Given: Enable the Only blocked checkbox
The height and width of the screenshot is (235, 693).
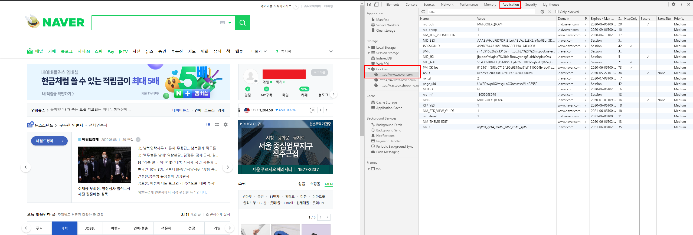Looking at the screenshot, I should click(557, 12).
